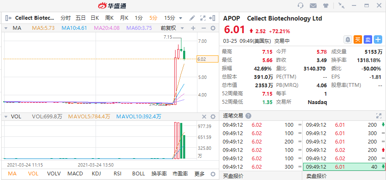The width and height of the screenshot is (386, 180).
Task: Click the 买盘报价 header
Action: (x=233, y=176)
